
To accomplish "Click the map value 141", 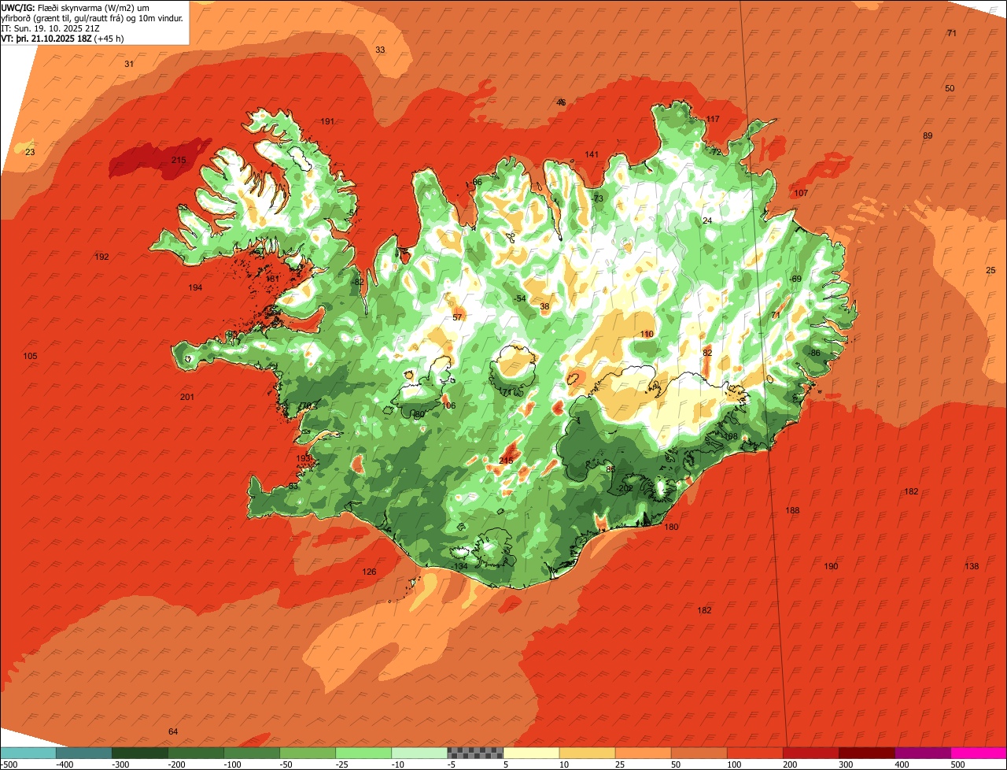I will coord(592,154).
